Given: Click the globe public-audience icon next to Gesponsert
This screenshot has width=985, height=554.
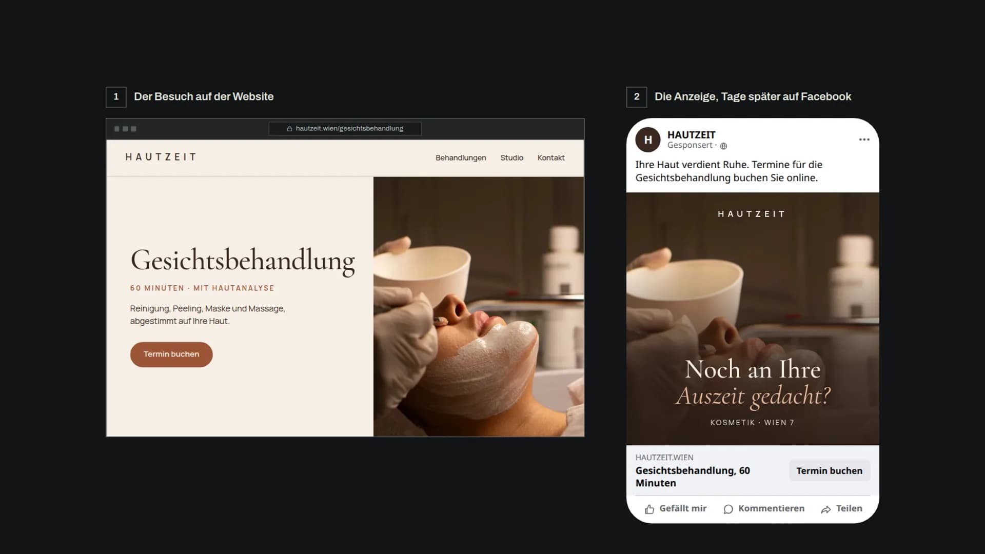Looking at the screenshot, I should point(723,146).
